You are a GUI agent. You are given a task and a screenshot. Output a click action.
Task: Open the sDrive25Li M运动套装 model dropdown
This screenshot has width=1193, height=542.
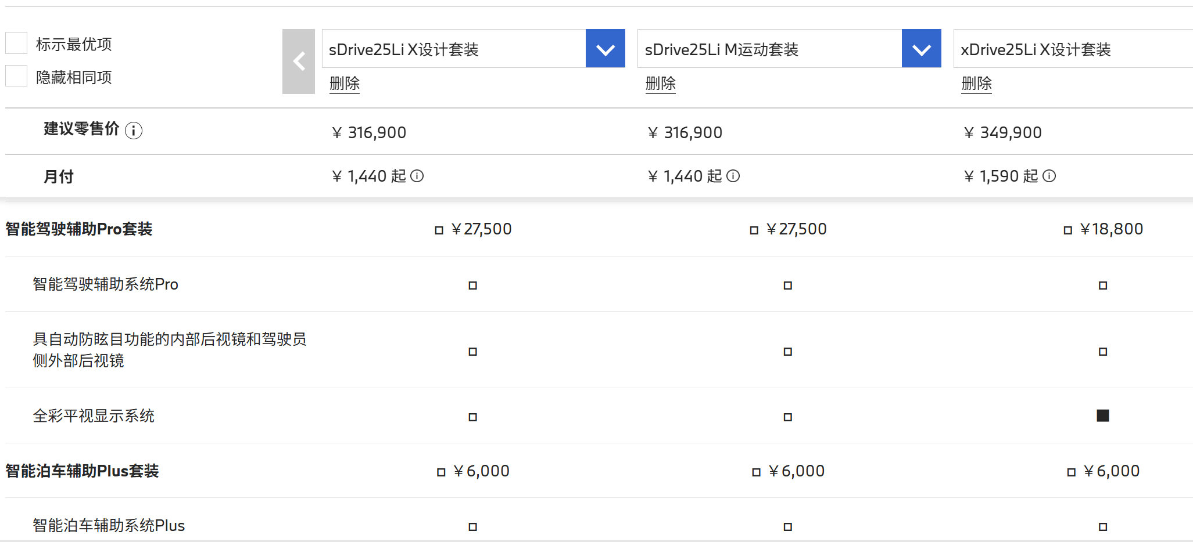922,49
